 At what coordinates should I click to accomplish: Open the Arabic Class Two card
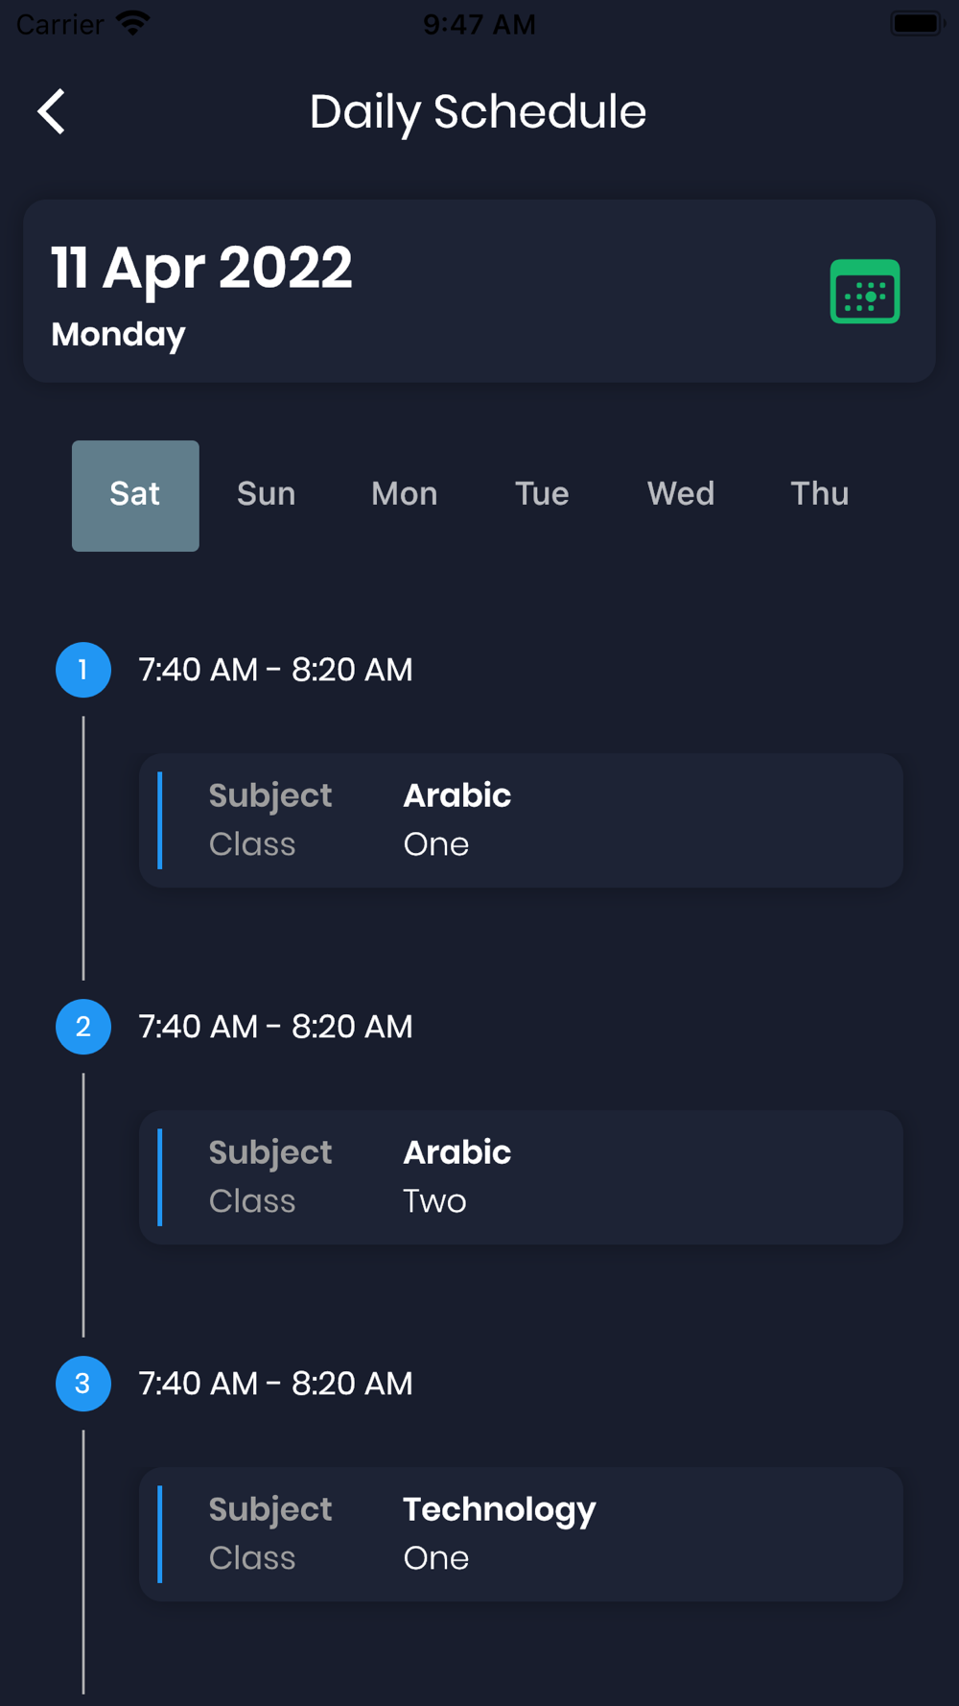click(x=521, y=1177)
